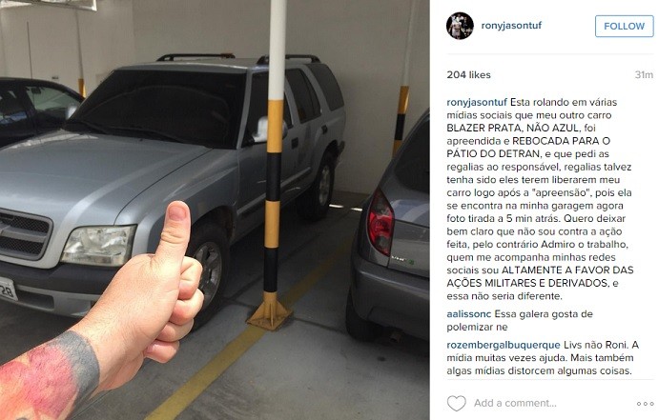Click the red tail light of gray car
The image size is (658, 420).
[x=380, y=224]
